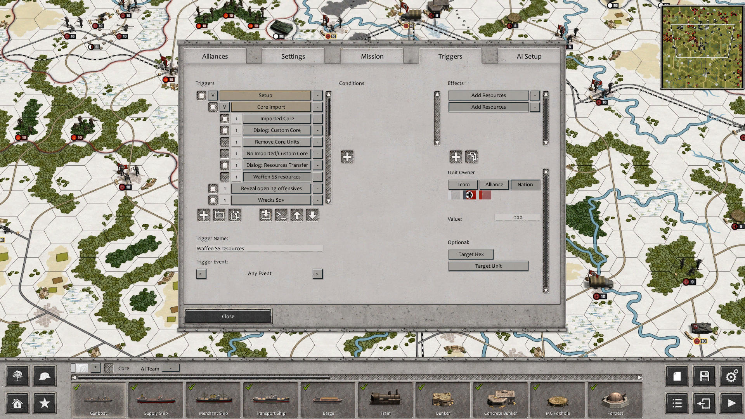Add a new trigger with plus icon
This screenshot has height=419, width=745.
pyautogui.click(x=204, y=215)
